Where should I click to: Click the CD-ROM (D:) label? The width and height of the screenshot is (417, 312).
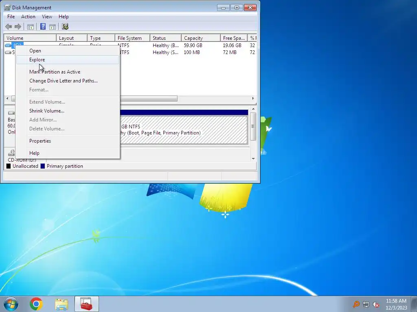[x=22, y=160]
